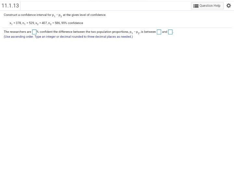Click the "Construct a confidence interval" instruction text
The image size is (234, 187).
pyautogui.click(x=55, y=15)
